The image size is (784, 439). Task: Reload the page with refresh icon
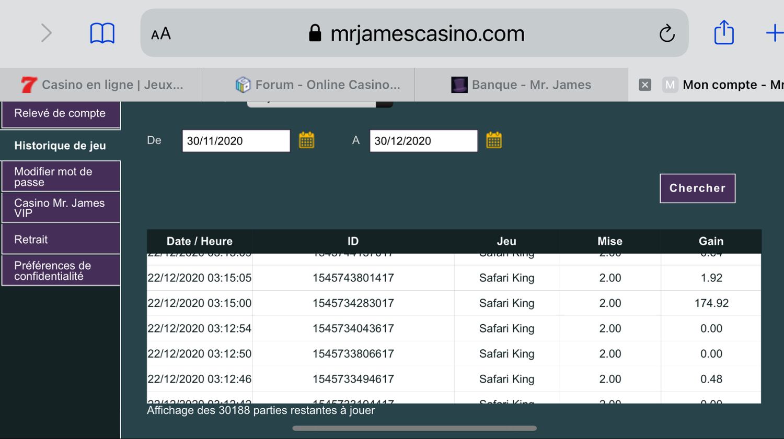(x=666, y=34)
